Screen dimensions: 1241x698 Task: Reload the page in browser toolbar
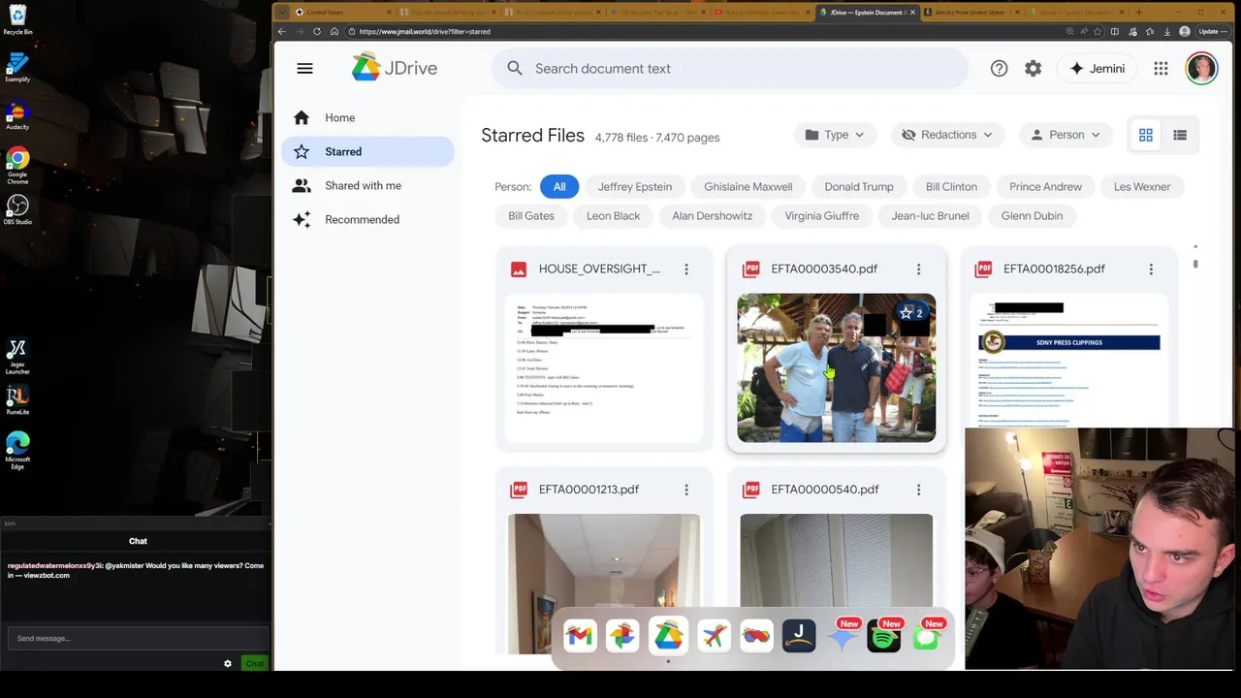pyautogui.click(x=316, y=31)
